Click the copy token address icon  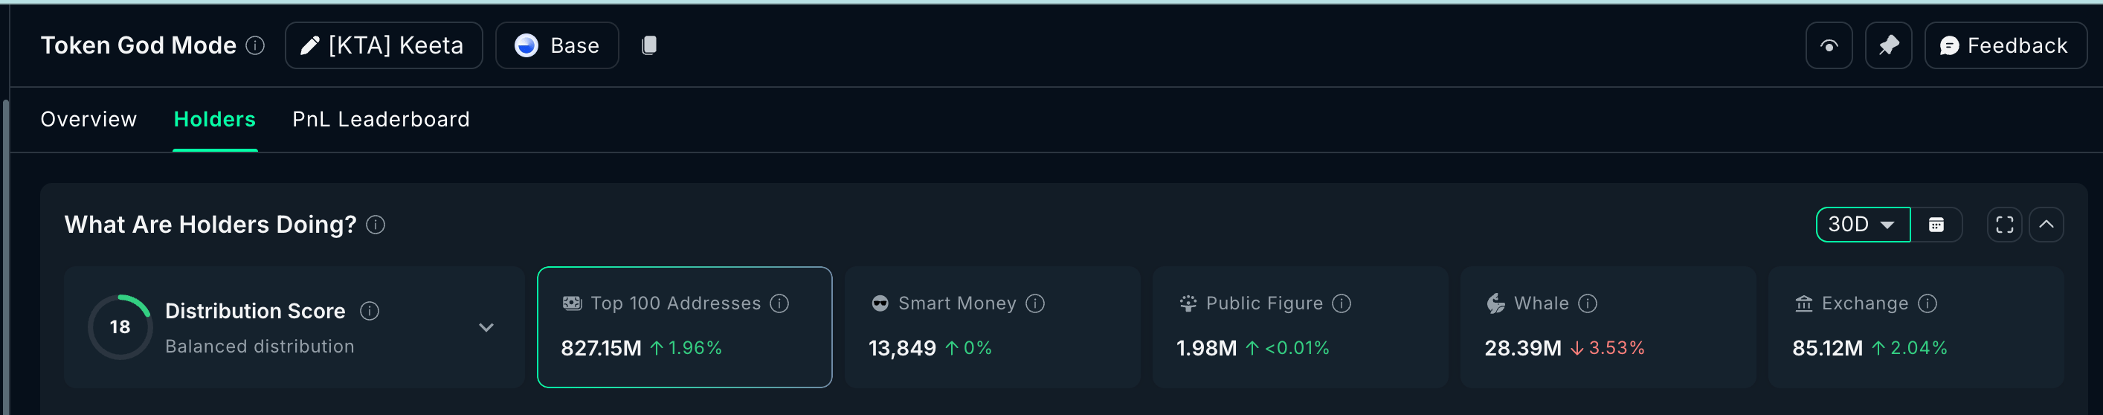click(649, 46)
